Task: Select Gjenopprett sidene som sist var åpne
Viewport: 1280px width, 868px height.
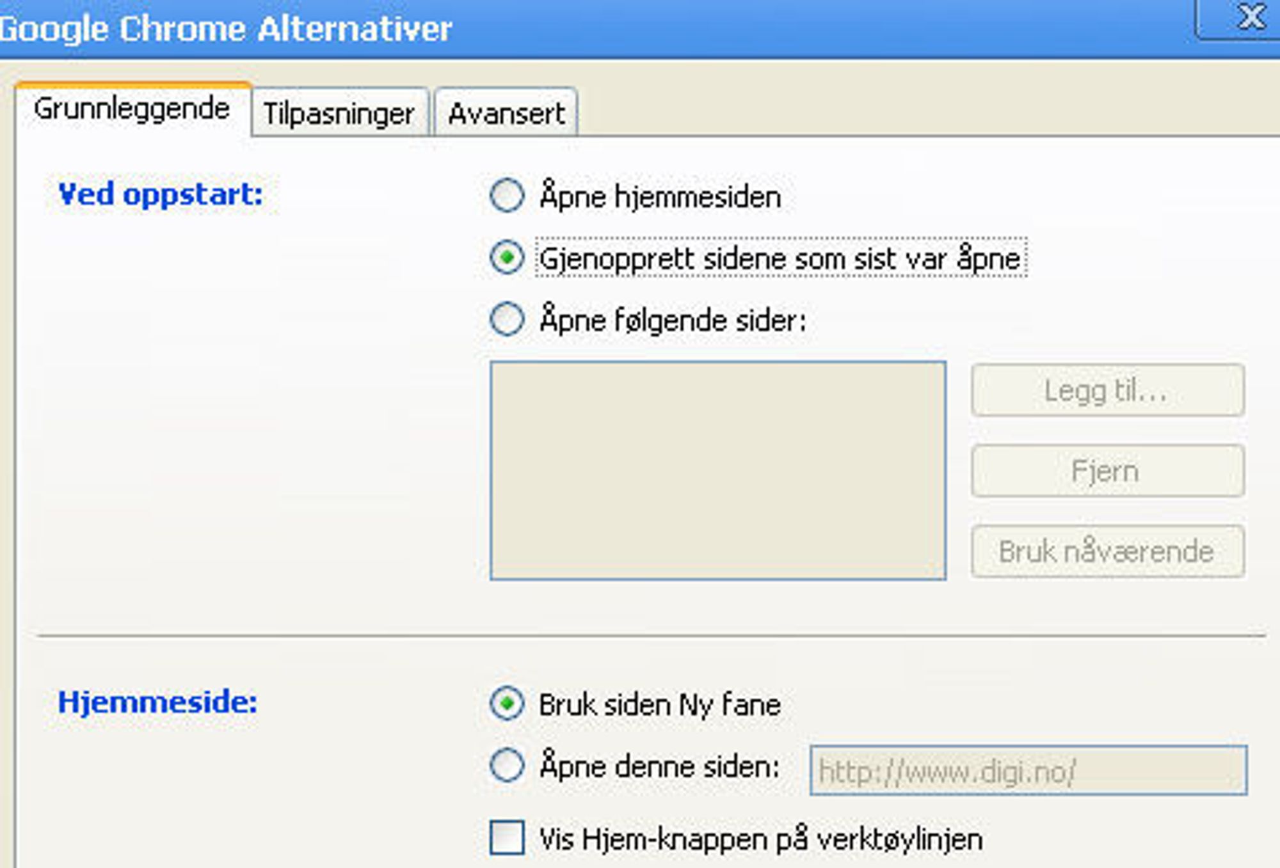Action: click(507, 258)
